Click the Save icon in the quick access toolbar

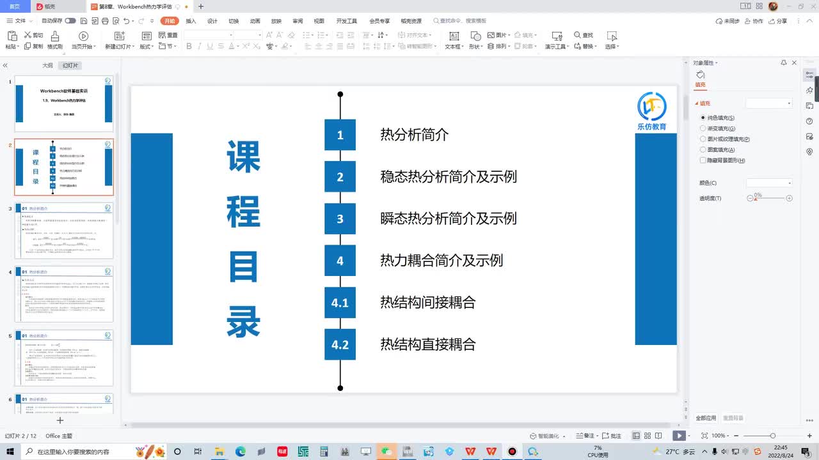(x=83, y=21)
